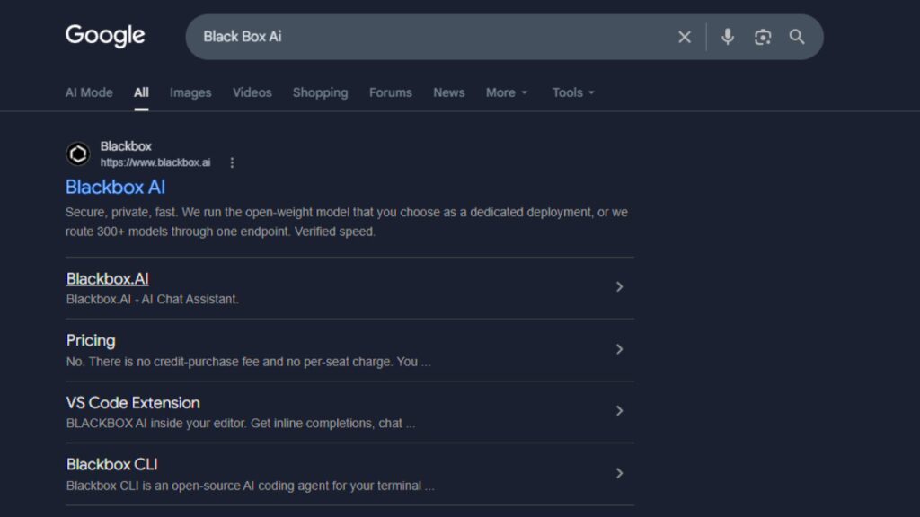Open search by image camera icon

[762, 37]
